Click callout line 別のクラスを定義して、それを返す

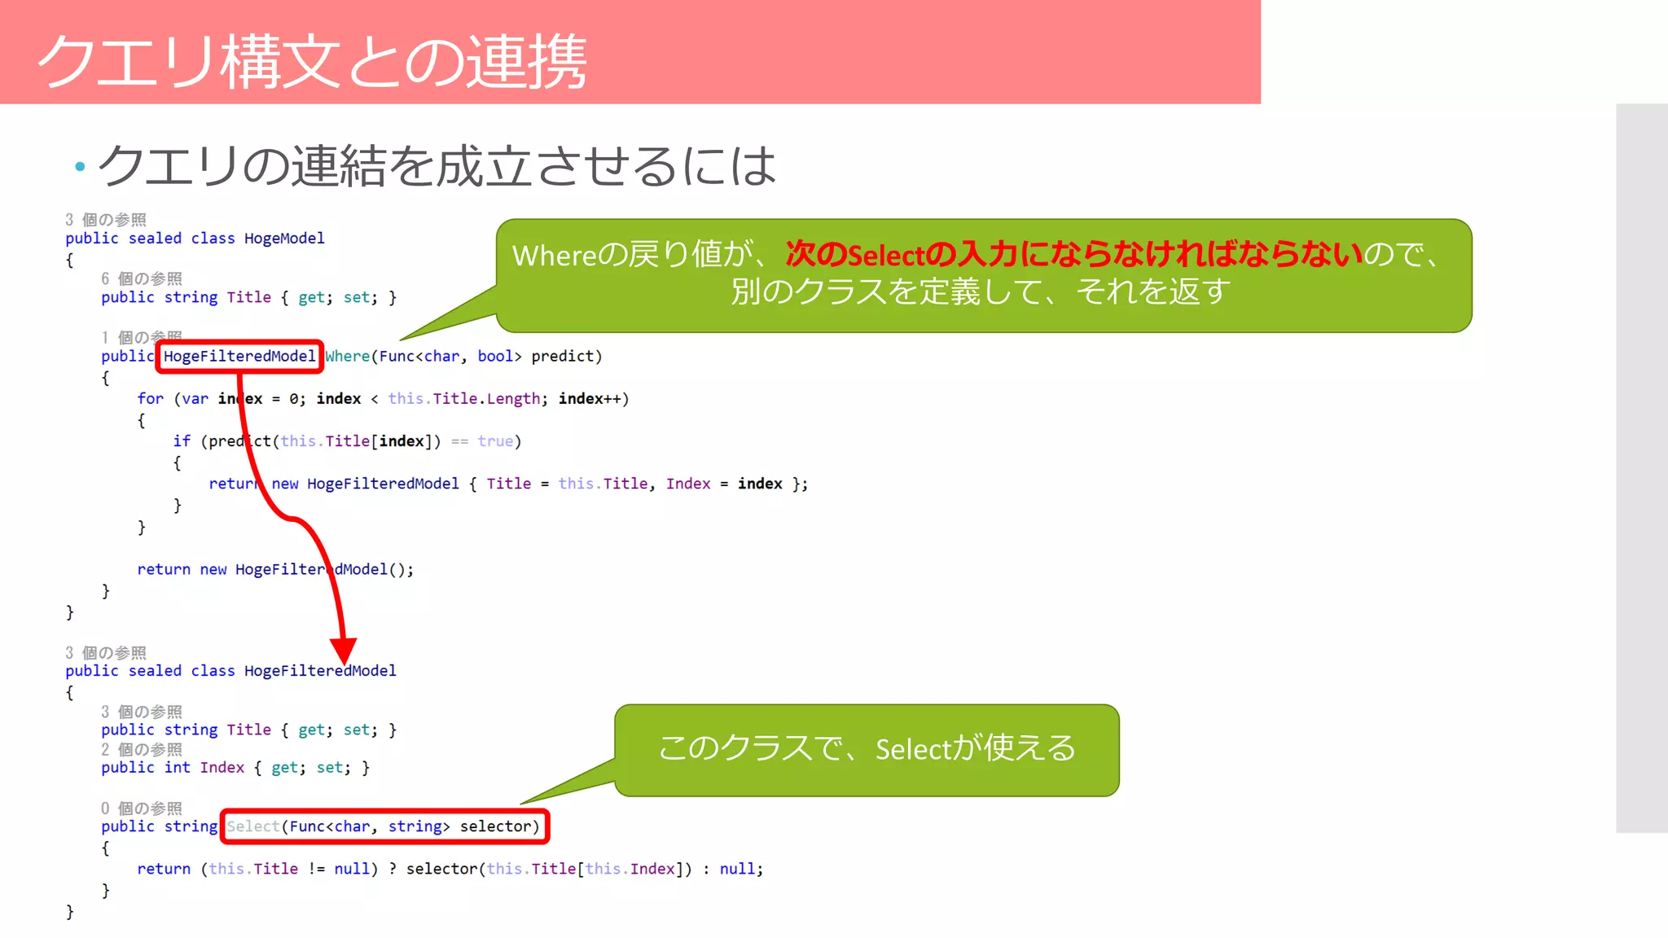(x=980, y=291)
